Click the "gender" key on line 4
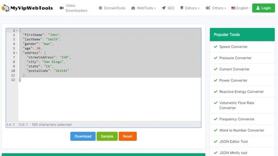Image resolution: width=278 pixels, height=156 pixels. [31, 44]
